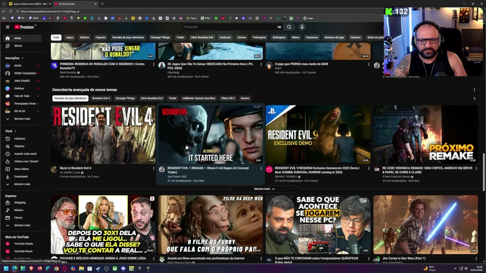
Task: Open the Windows Start menu
Action: pyautogui.click(x=6, y=268)
